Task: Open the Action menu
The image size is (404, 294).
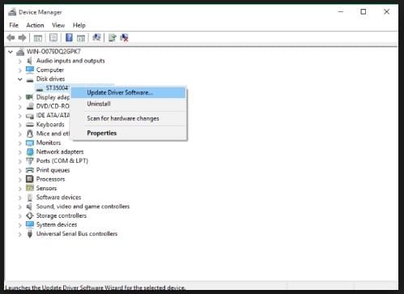Action: 35,25
